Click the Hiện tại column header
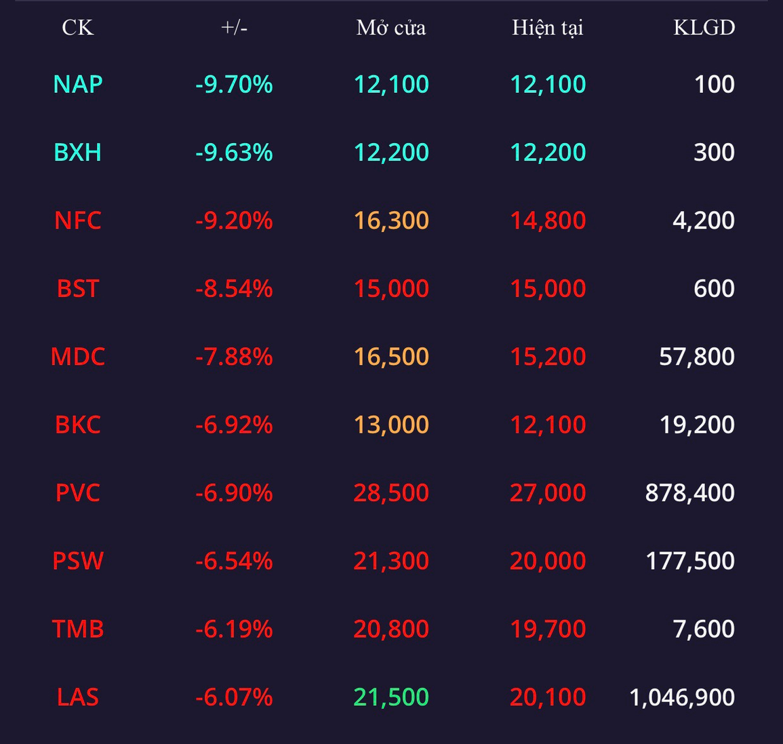The height and width of the screenshot is (744, 783). pyautogui.click(x=548, y=28)
